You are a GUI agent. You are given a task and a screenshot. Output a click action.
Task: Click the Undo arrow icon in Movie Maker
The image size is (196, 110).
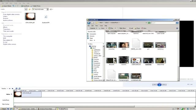[x=13, y=6]
